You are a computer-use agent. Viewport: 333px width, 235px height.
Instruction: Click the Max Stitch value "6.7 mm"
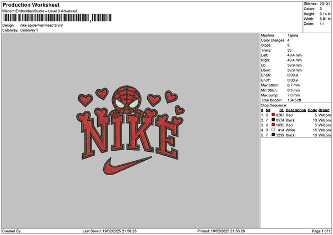(x=294, y=85)
